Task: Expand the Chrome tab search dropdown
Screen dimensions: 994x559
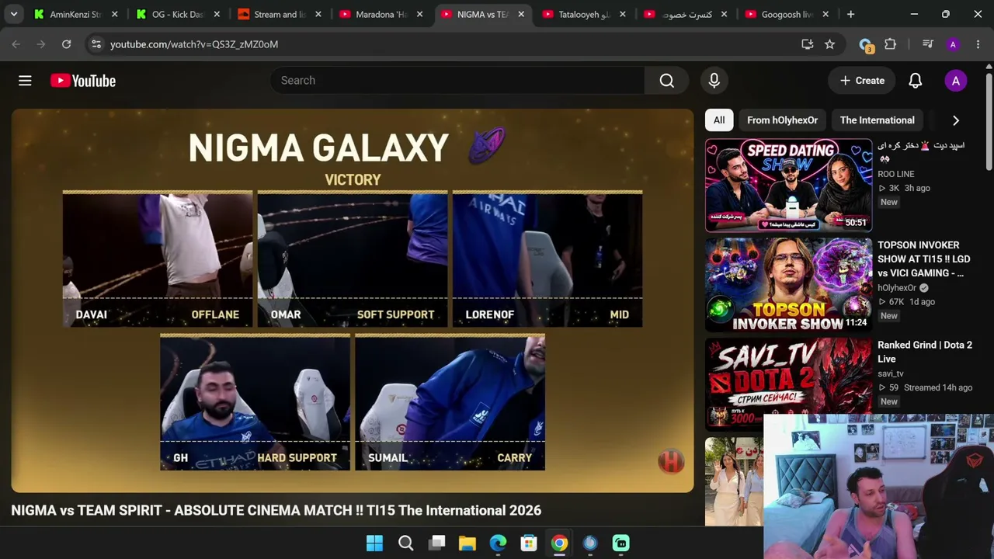Action: pyautogui.click(x=13, y=14)
